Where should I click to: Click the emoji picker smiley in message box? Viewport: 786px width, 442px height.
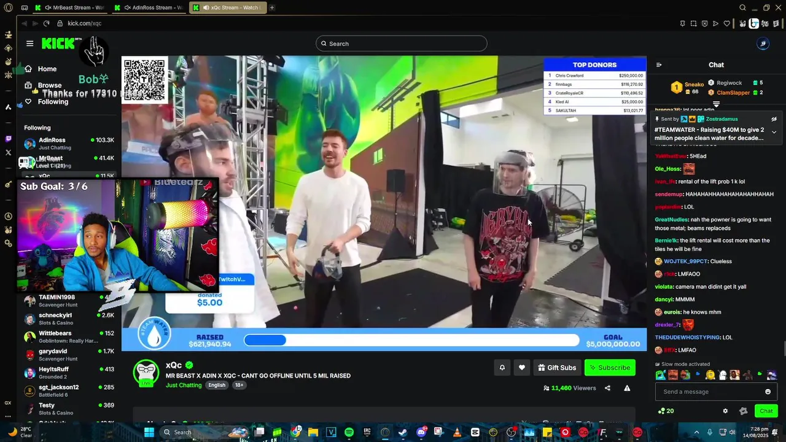(x=768, y=392)
